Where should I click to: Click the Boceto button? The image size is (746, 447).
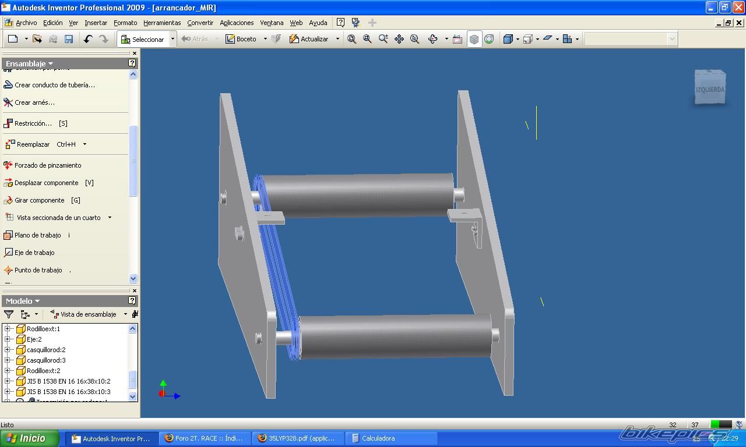pyautogui.click(x=241, y=39)
